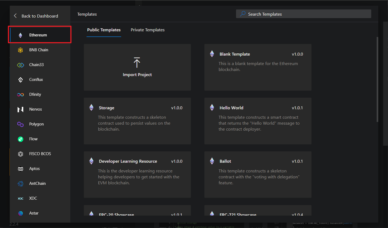Viewport: 388px width, 228px height.
Task: Open the Public Templates tab
Action: pyautogui.click(x=104, y=30)
